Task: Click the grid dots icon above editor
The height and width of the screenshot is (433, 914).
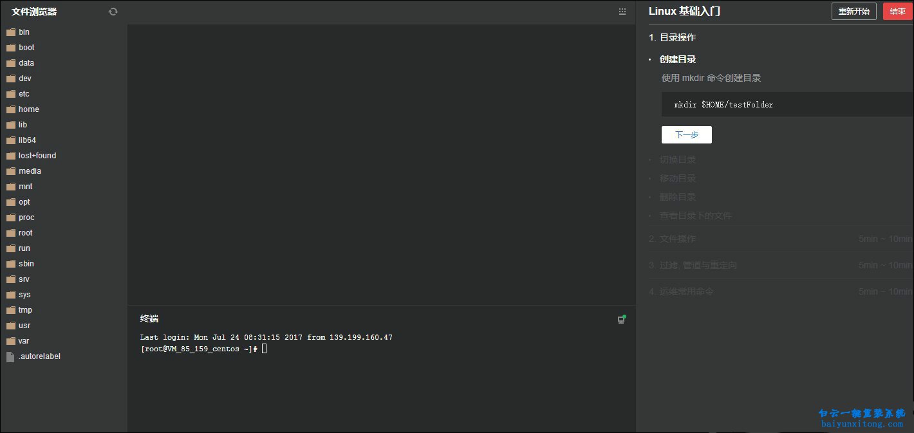Action: (x=622, y=12)
